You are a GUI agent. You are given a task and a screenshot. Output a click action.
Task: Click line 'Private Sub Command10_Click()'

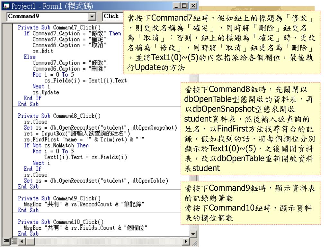[x=61, y=222]
